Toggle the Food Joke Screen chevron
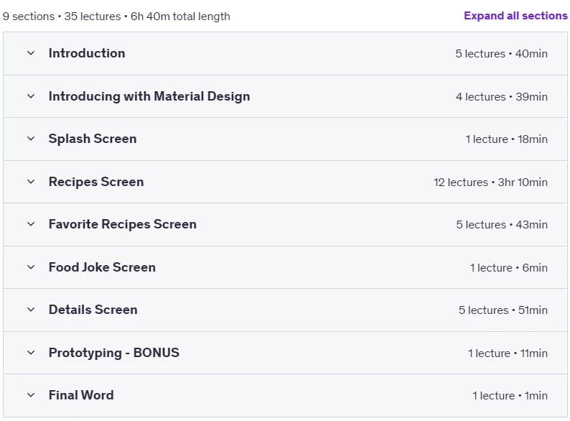This screenshot has width=570, height=421. (x=31, y=267)
